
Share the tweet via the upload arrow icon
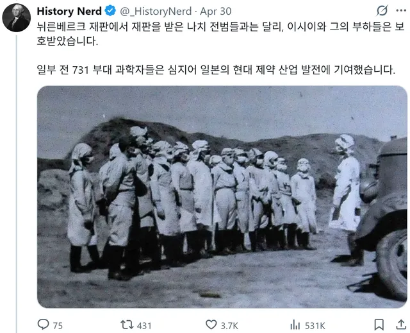401,325
